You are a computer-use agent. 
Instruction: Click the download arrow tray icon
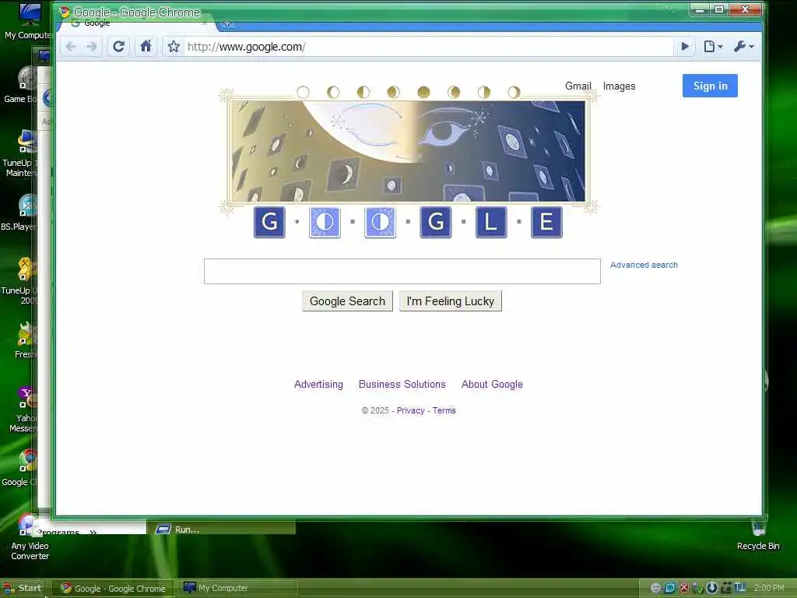click(x=711, y=588)
